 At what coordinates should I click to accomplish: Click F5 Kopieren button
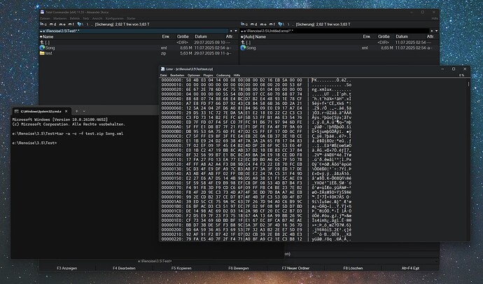pyautogui.click(x=181, y=268)
